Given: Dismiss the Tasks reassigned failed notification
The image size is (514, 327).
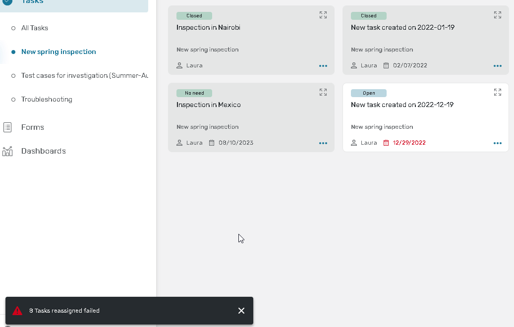Looking at the screenshot, I should point(241,311).
